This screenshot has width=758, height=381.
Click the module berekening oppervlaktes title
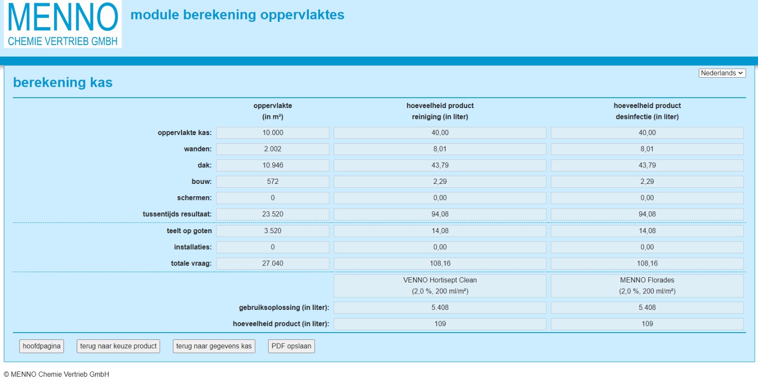pos(237,15)
